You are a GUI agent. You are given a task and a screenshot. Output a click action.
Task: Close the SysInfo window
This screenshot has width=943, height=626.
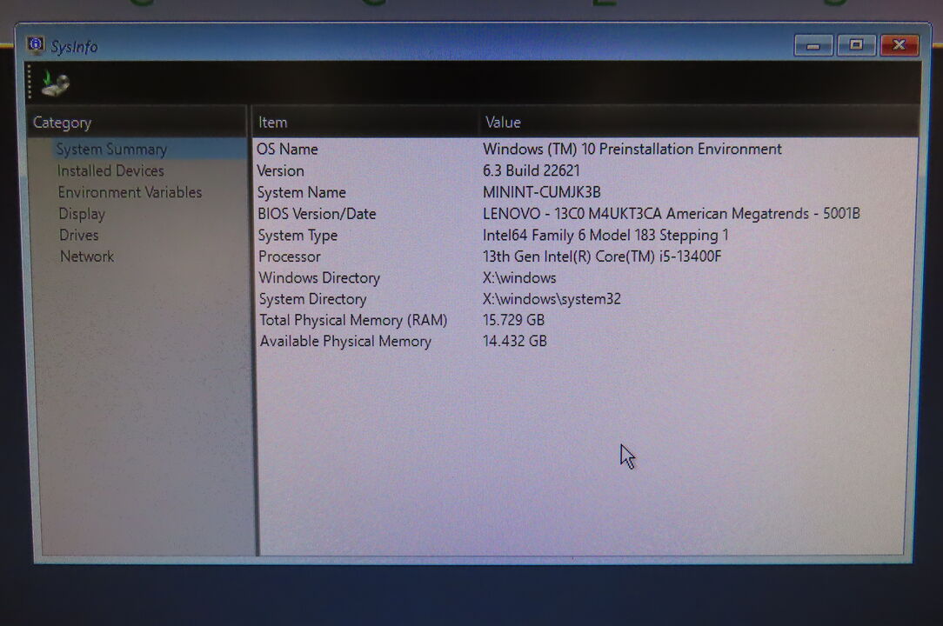[899, 45]
